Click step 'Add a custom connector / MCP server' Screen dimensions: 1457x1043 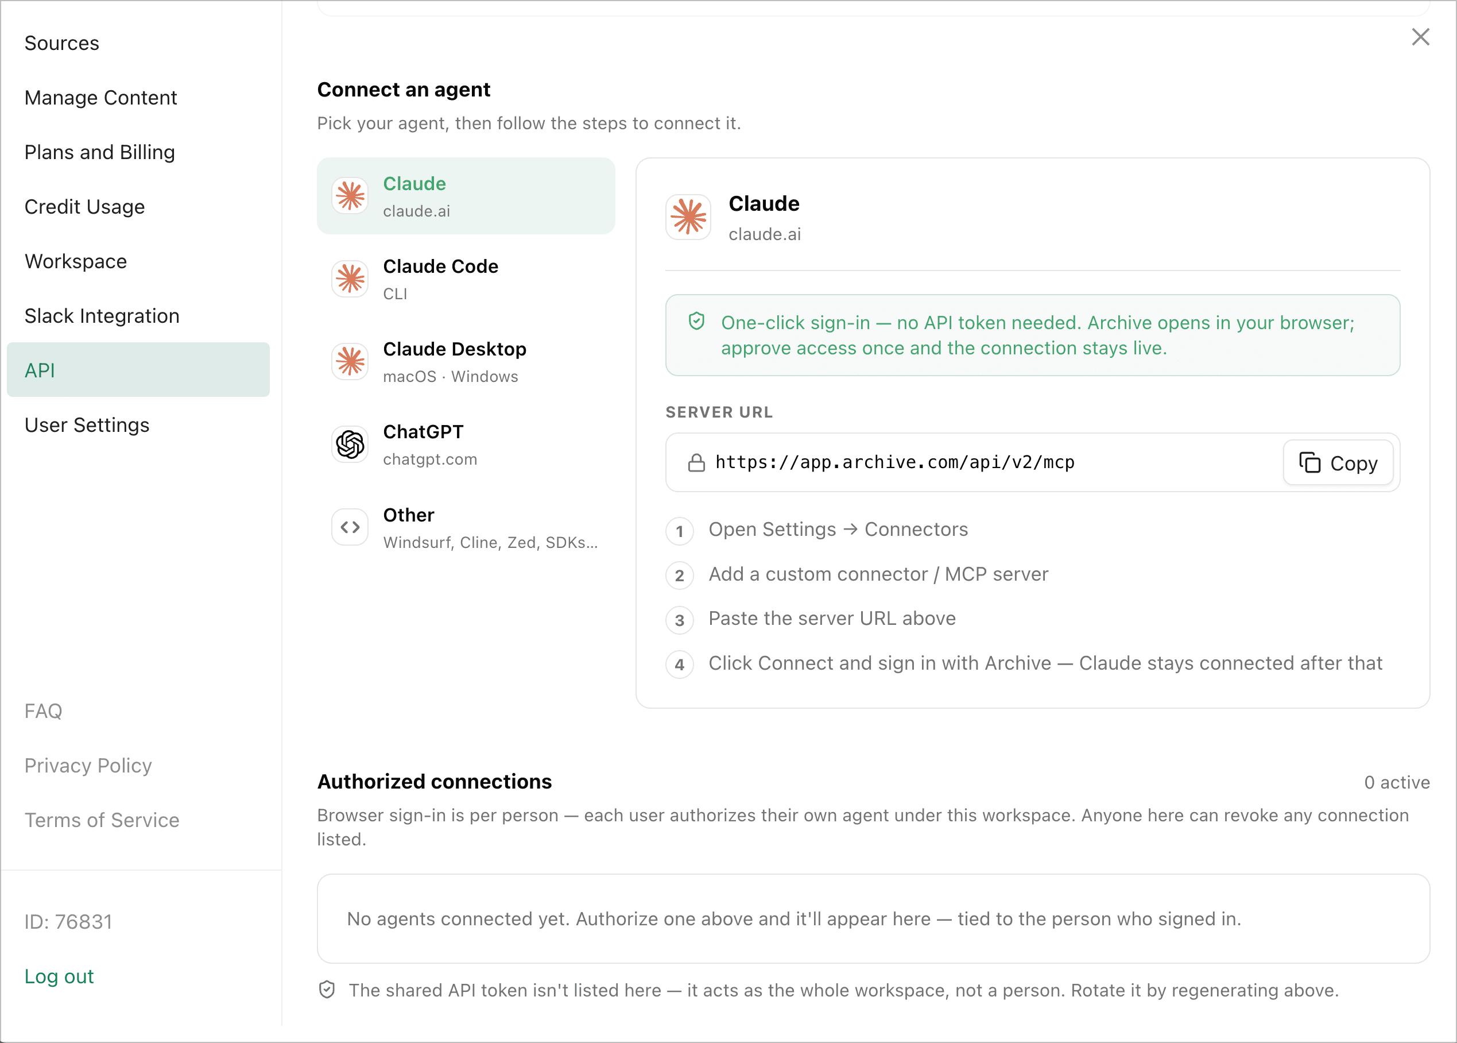(x=878, y=574)
